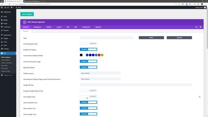Go to Pages in sidebar
The height and width of the screenshot is (117, 208).
(x=5, y=23)
